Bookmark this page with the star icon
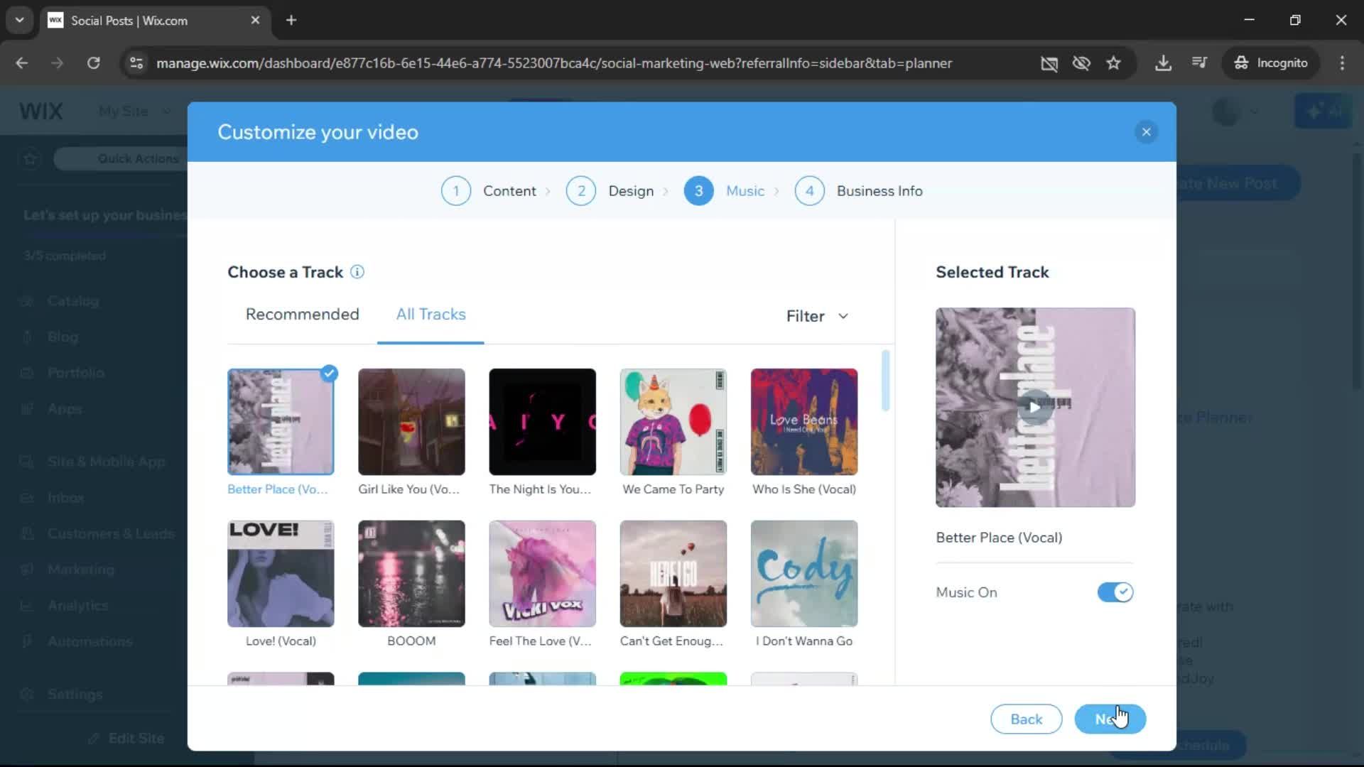1364x767 pixels. coord(1113,63)
